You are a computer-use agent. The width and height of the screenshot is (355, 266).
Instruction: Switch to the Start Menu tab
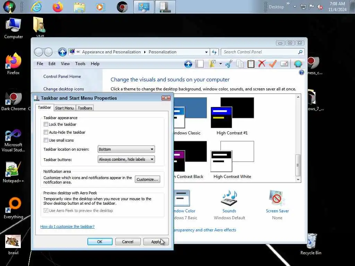pos(64,108)
